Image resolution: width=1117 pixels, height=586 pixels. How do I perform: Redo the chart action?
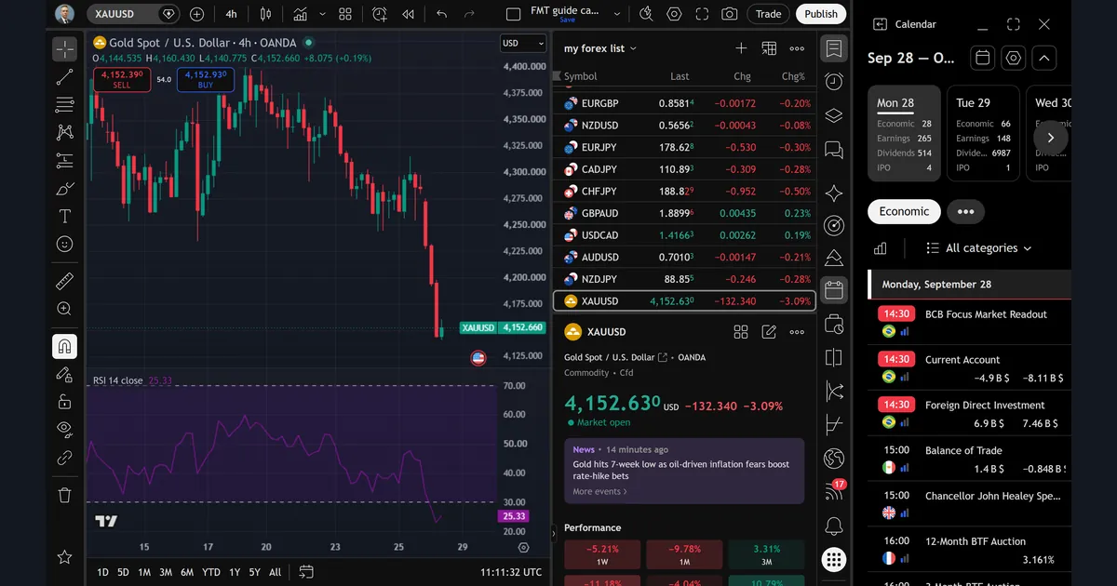coord(469,14)
